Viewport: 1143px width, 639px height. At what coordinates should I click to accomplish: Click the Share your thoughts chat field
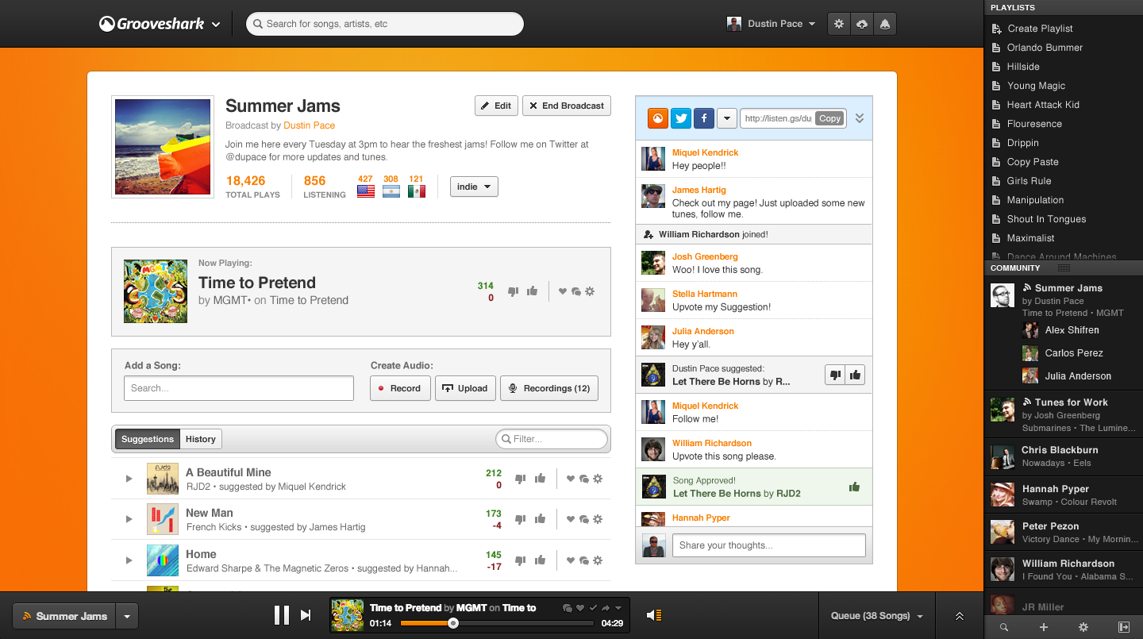click(x=768, y=545)
